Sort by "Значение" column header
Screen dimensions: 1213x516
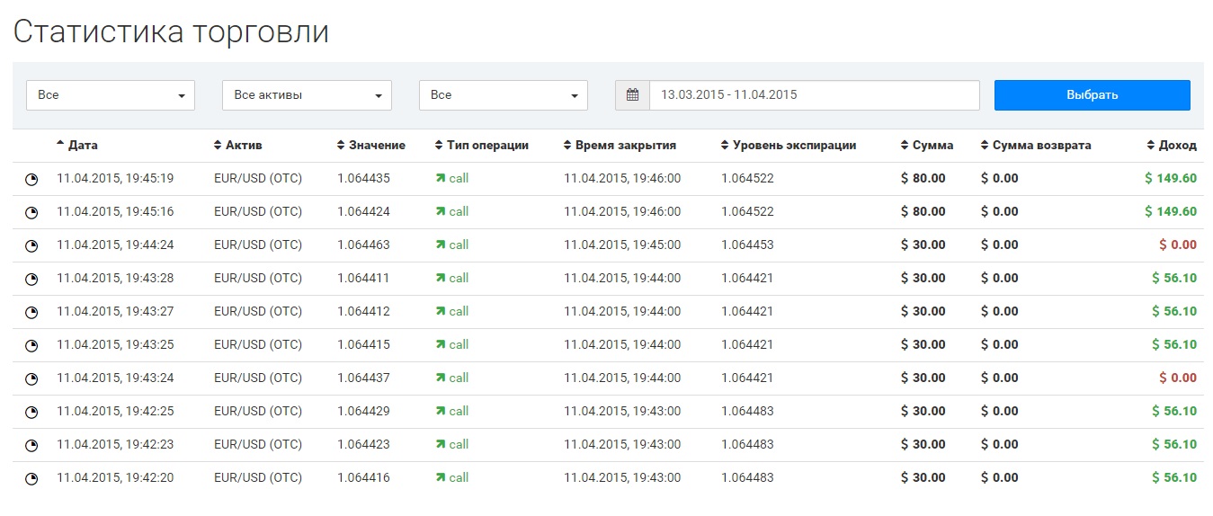[371, 146]
